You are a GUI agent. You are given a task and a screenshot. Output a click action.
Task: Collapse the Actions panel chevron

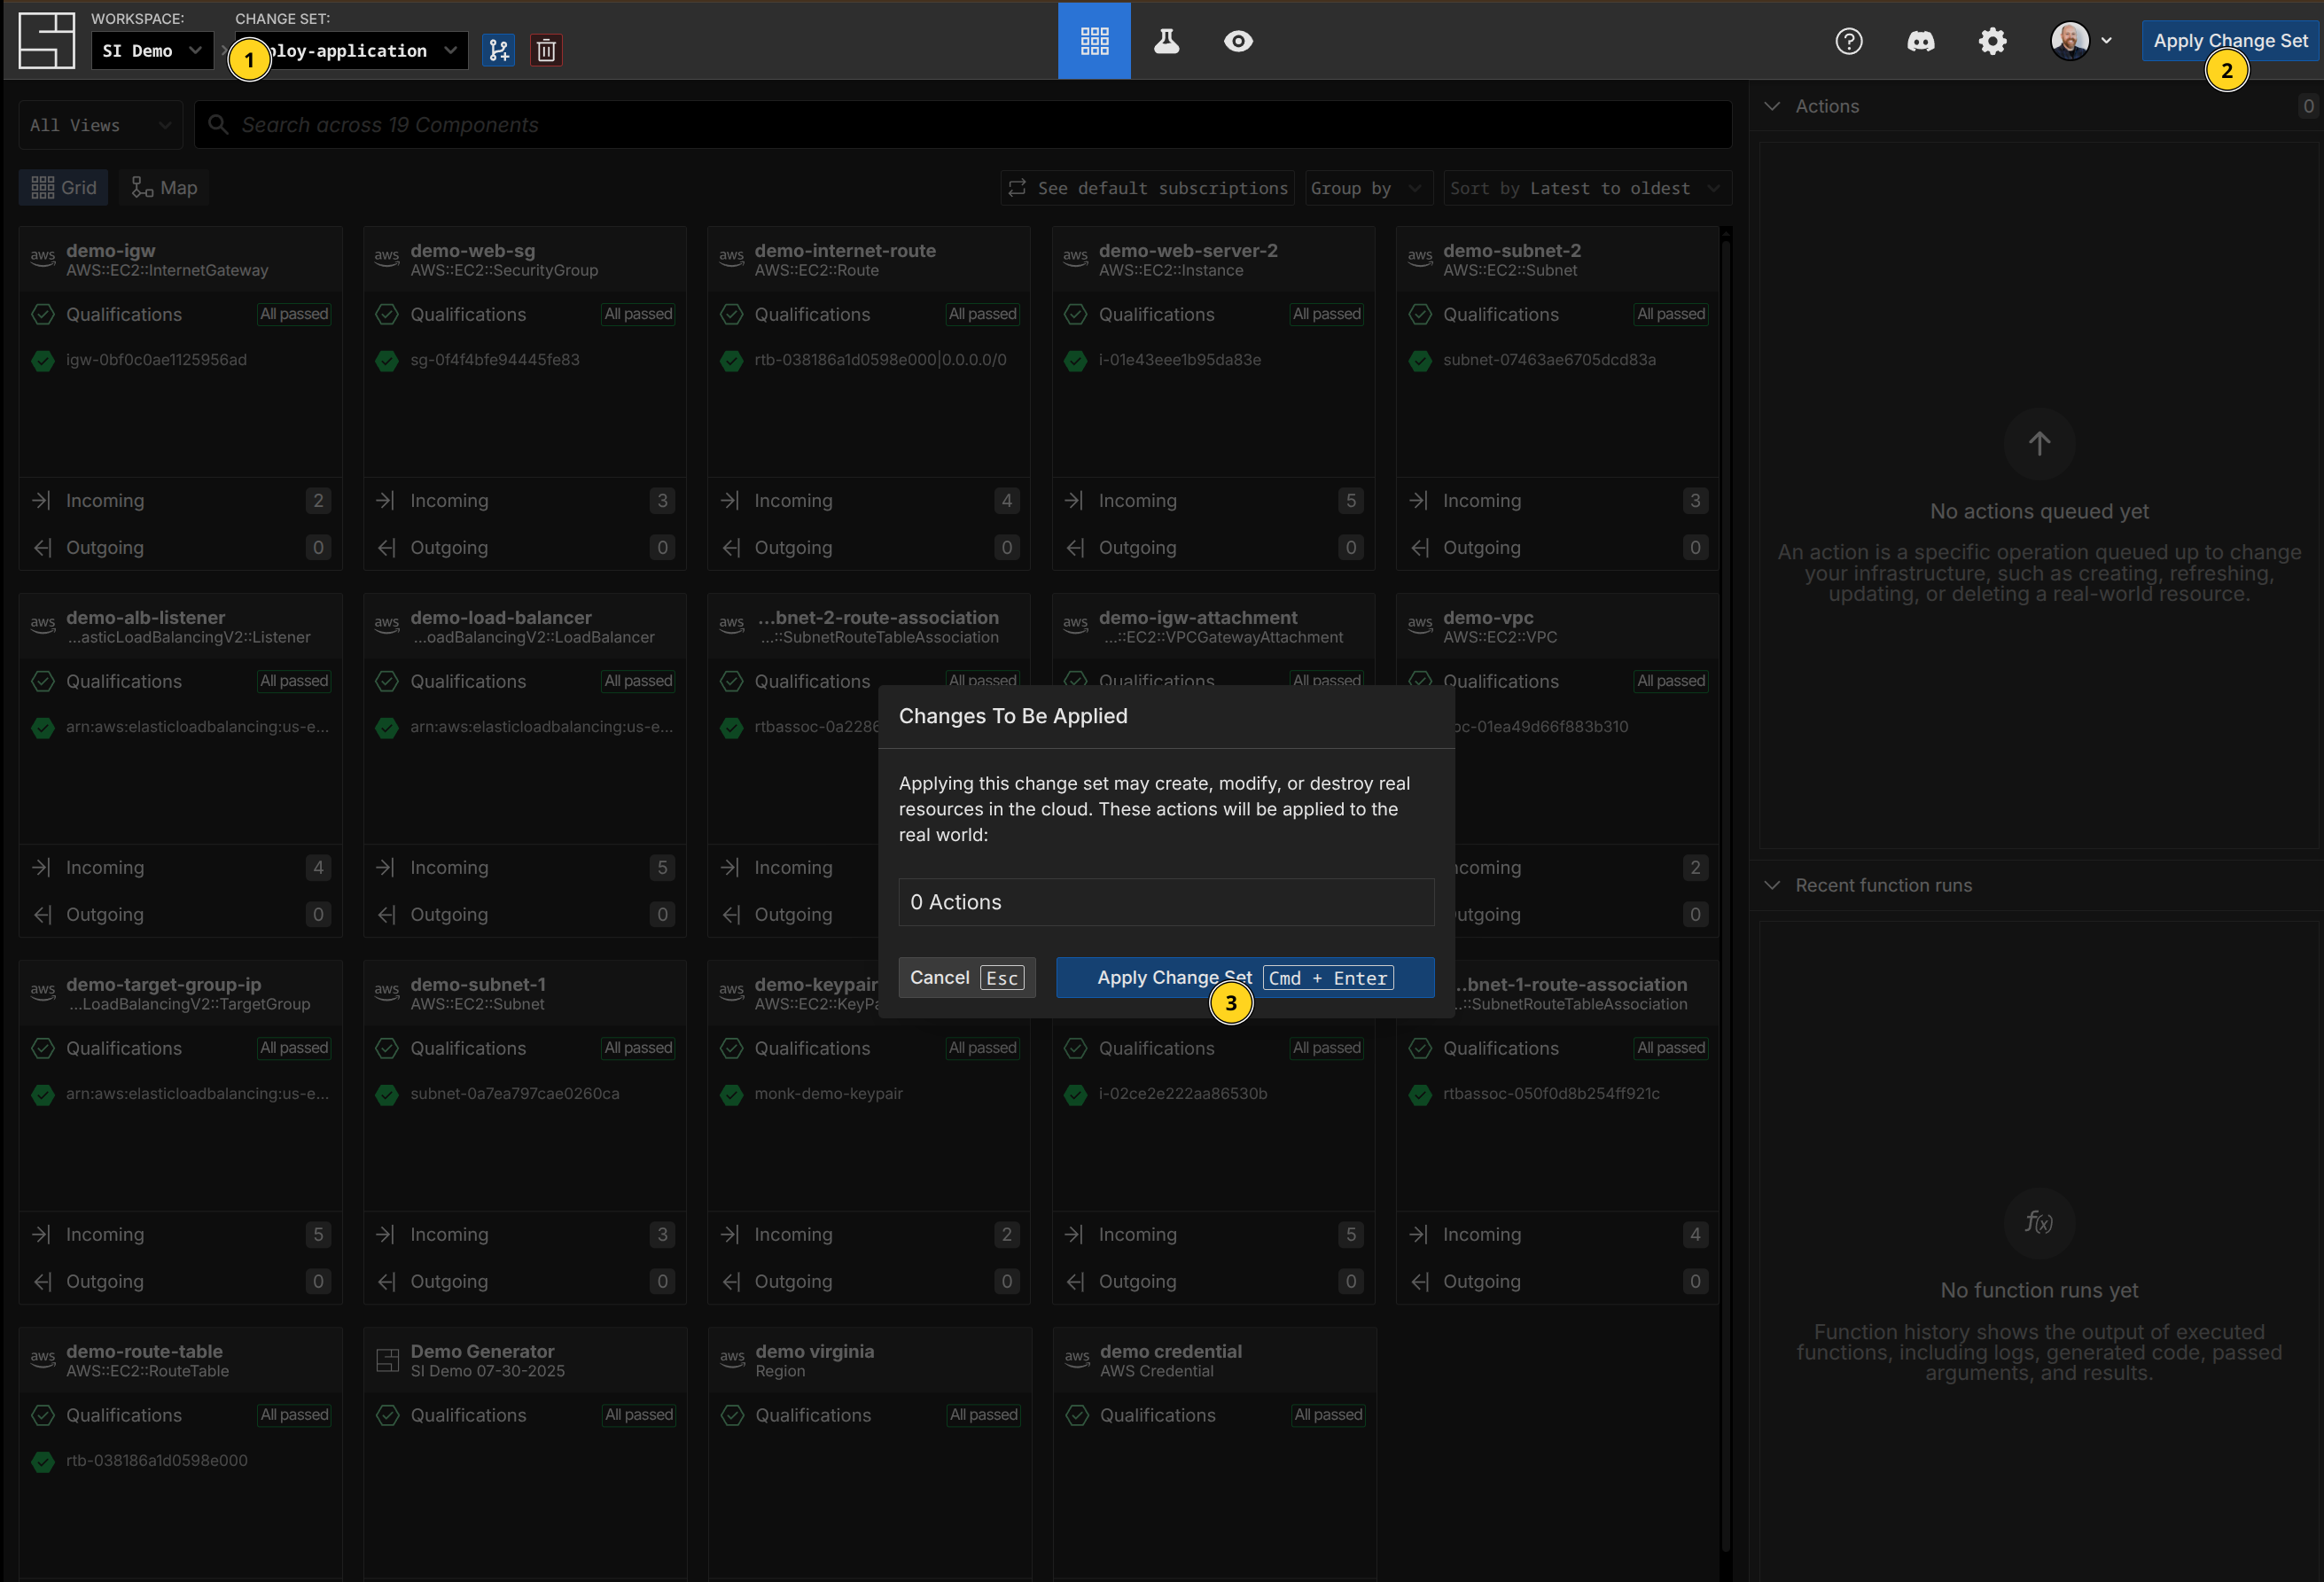[1772, 106]
